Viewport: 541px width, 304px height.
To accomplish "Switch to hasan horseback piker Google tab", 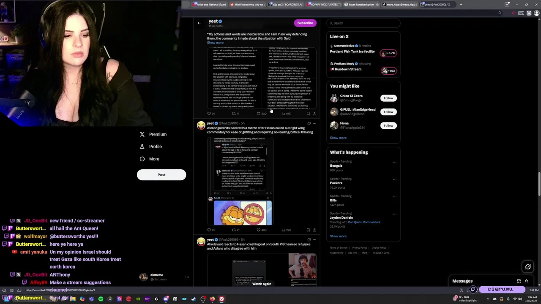I will tap(362, 5).
